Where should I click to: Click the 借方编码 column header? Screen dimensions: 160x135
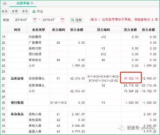point(59,30)
